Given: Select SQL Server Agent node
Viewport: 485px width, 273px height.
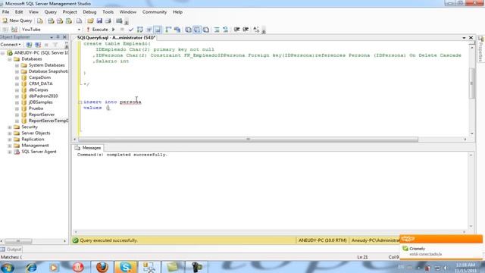Looking at the screenshot, I should [x=39, y=152].
